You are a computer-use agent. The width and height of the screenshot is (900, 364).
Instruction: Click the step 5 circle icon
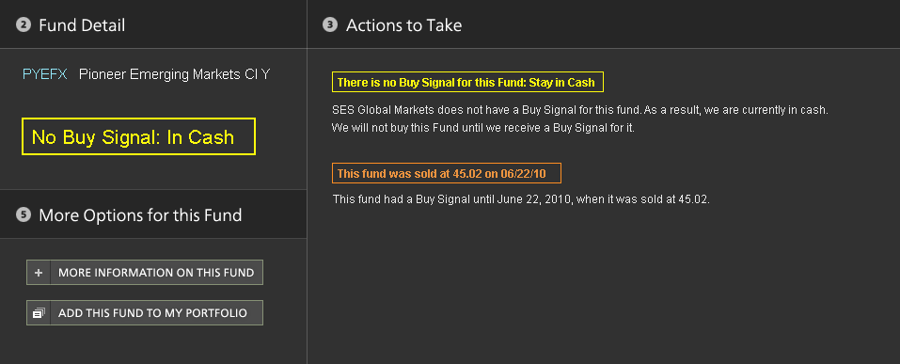click(x=23, y=215)
